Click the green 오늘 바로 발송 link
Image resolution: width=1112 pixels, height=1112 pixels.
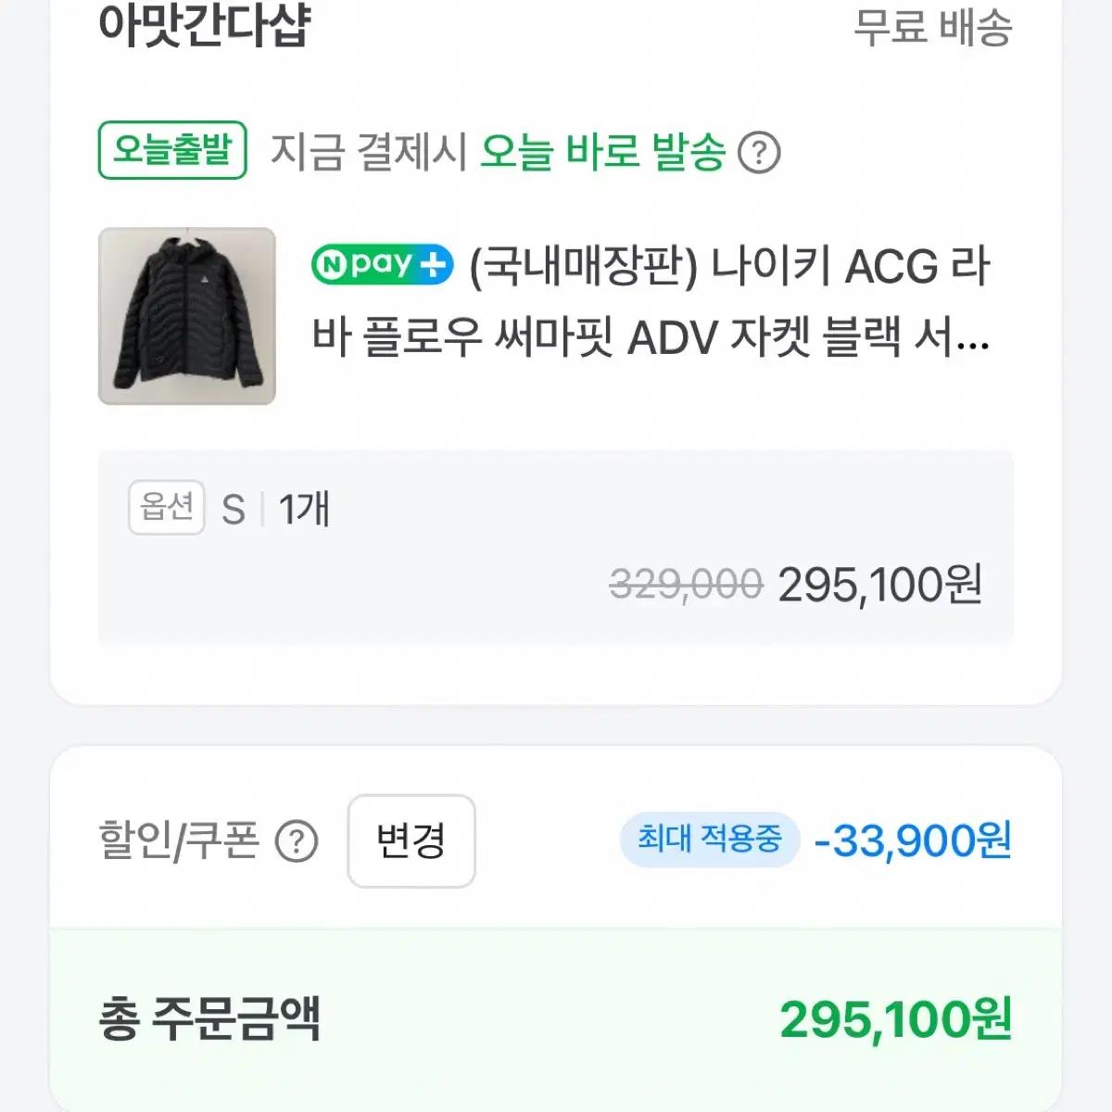tap(600, 154)
